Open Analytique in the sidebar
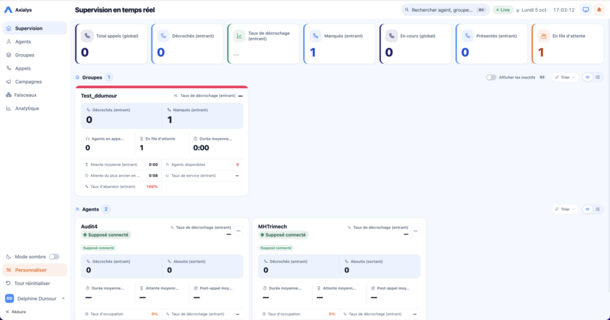The height and width of the screenshot is (320, 610). click(x=35, y=108)
